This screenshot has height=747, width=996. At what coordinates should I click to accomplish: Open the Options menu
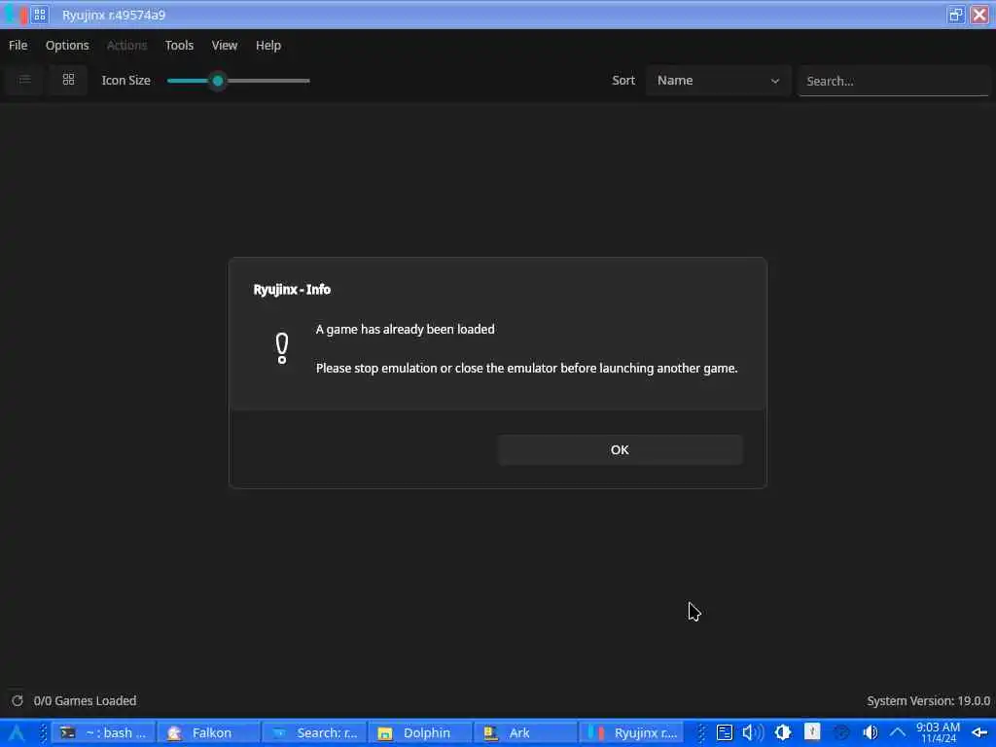[67, 45]
